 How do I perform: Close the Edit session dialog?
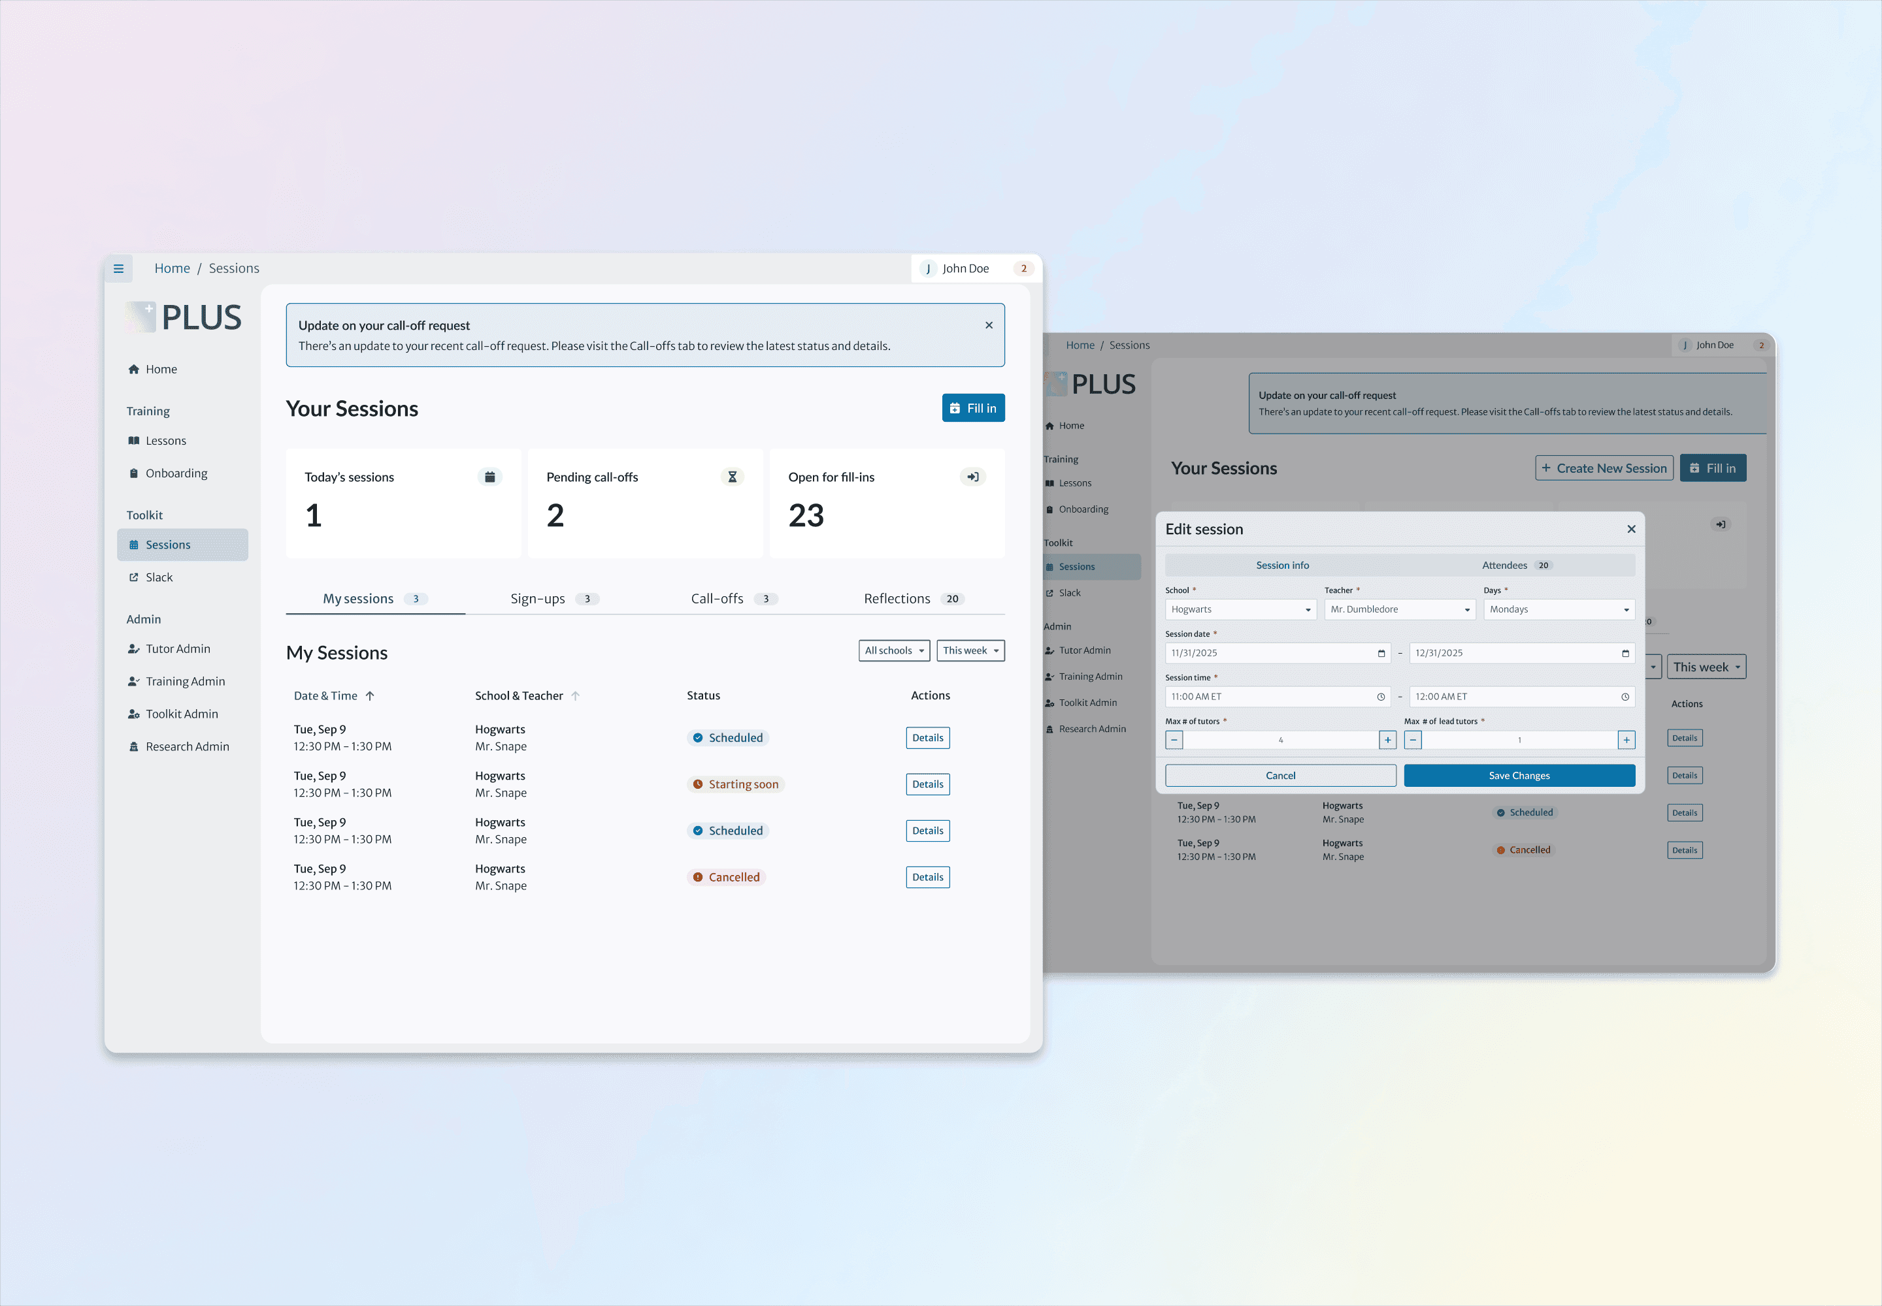(x=1630, y=530)
